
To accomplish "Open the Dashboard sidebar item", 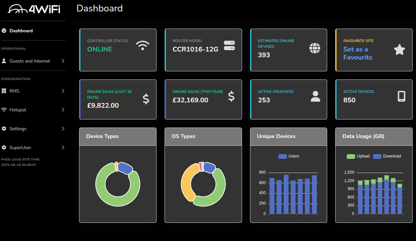I will click(x=21, y=31).
